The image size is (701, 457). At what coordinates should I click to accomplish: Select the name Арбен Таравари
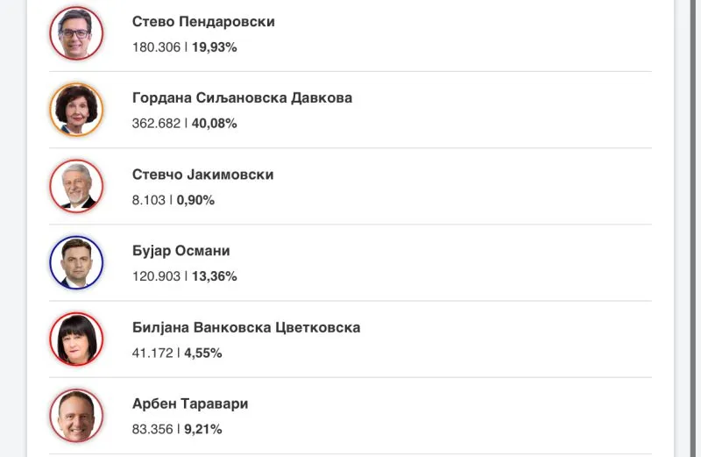tap(190, 403)
